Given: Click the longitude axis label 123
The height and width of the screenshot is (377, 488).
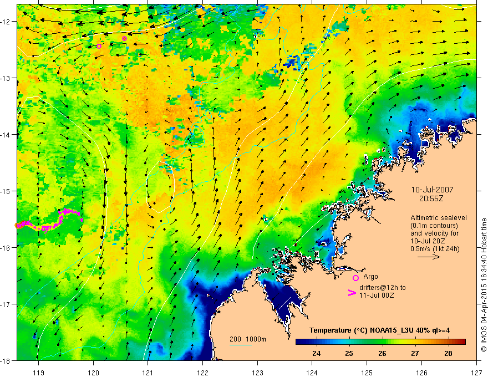Looking at the screenshot, I should (257, 373).
